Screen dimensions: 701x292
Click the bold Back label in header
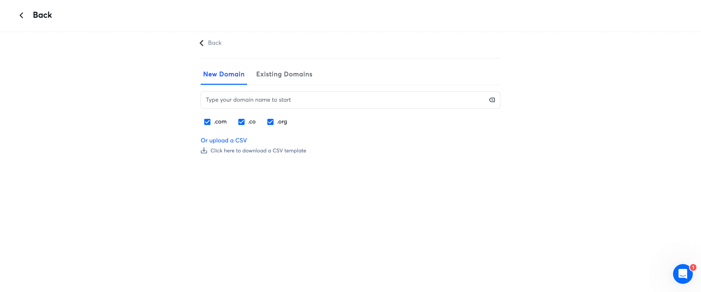pyautogui.click(x=42, y=15)
